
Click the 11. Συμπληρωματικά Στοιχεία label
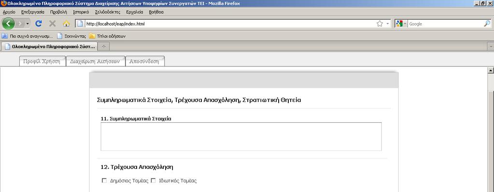pyautogui.click(x=136, y=118)
